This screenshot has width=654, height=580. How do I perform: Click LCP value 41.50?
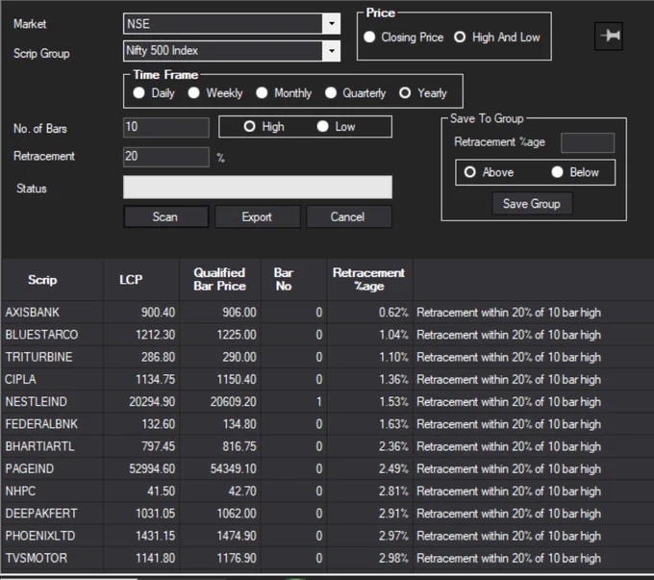pyautogui.click(x=161, y=492)
